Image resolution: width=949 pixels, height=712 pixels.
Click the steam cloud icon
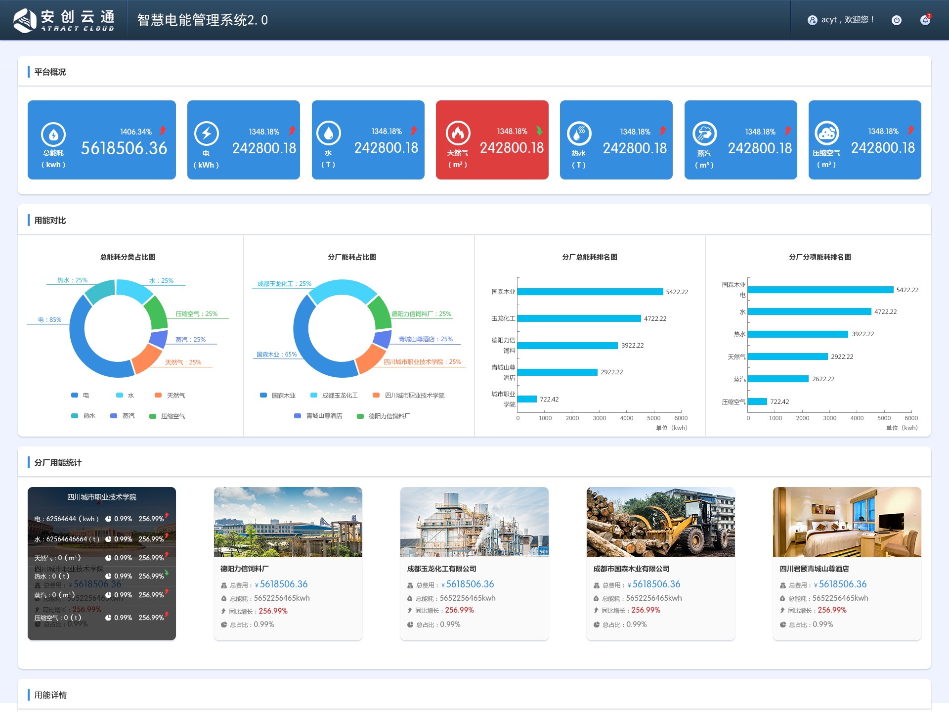tap(704, 133)
